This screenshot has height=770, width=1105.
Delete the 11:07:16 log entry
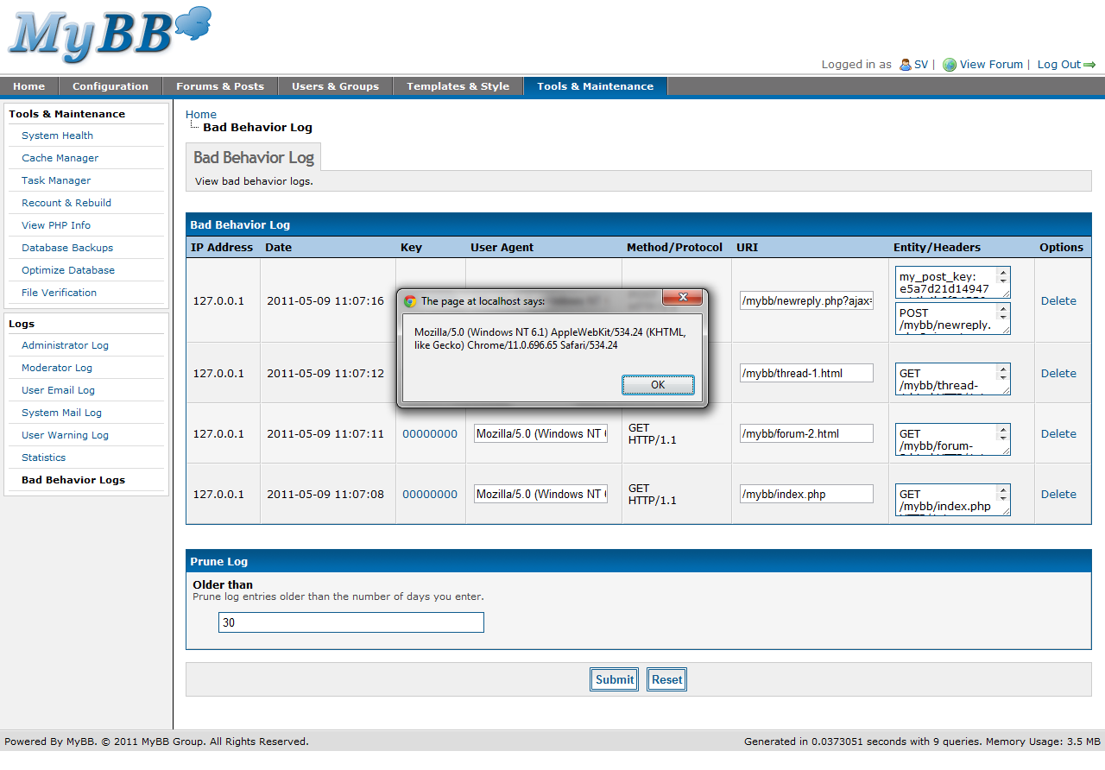(x=1058, y=301)
